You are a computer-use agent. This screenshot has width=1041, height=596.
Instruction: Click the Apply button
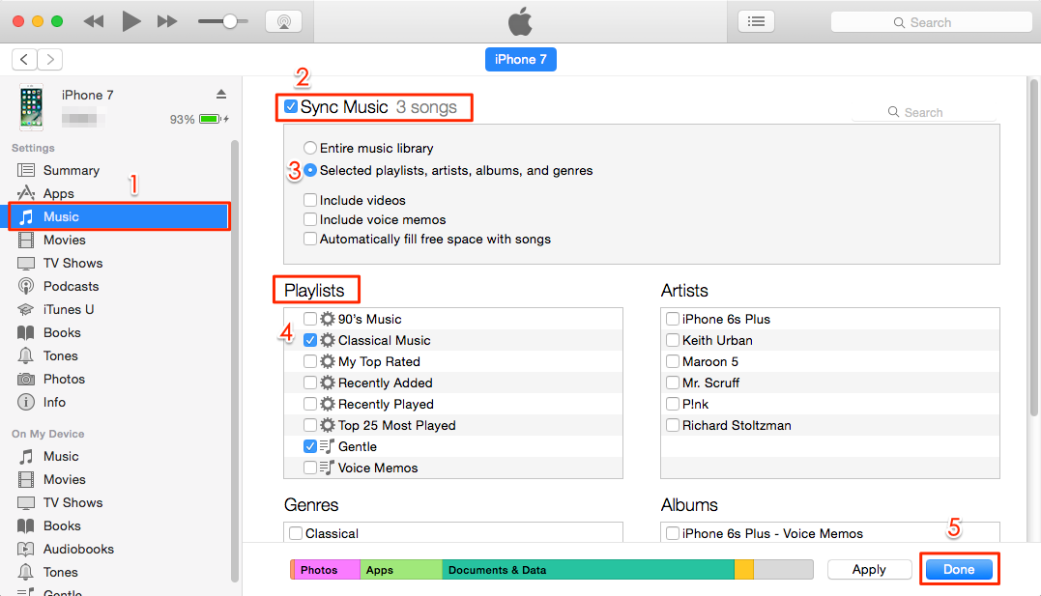pyautogui.click(x=869, y=570)
